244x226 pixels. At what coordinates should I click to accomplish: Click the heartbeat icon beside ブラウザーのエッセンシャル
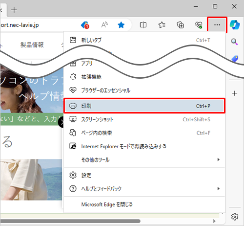tap(73, 90)
